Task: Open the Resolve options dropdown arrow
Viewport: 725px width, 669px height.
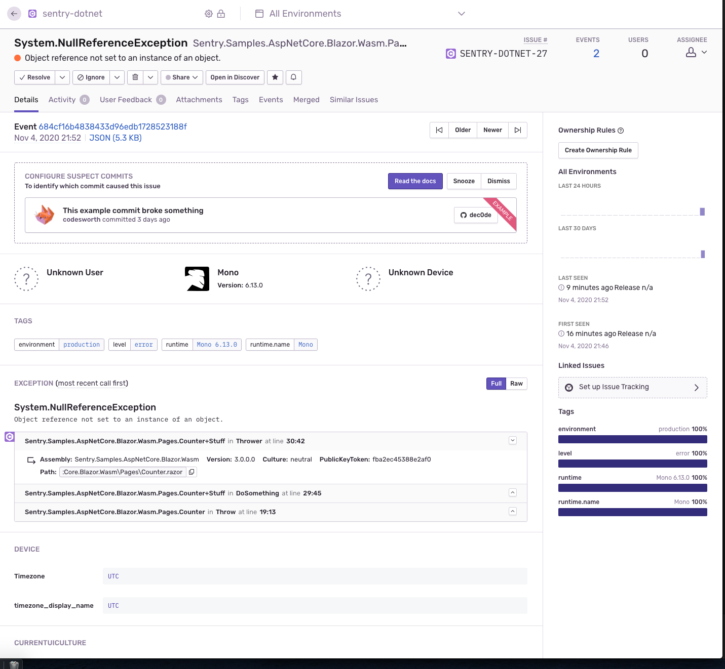Action: (x=62, y=77)
